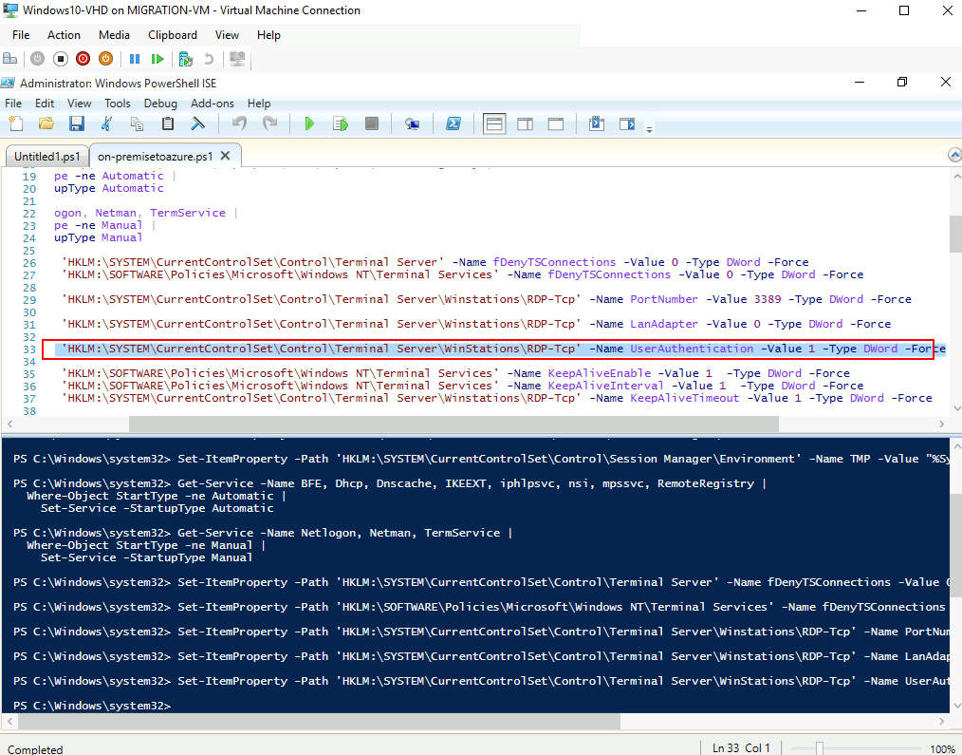Cut selected text with scissors icon
The image size is (962, 755).
(107, 123)
